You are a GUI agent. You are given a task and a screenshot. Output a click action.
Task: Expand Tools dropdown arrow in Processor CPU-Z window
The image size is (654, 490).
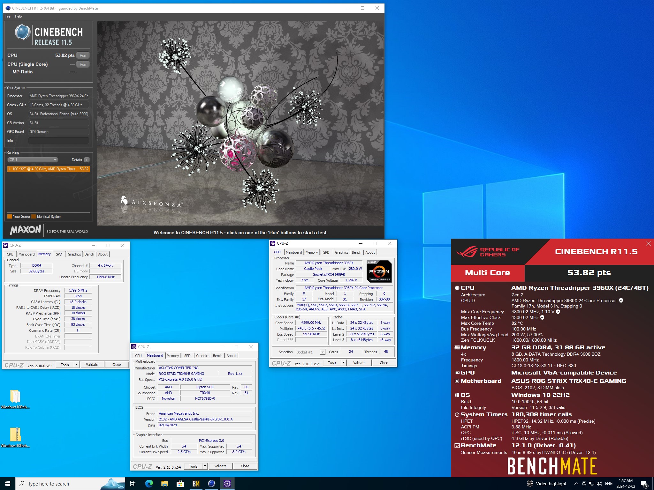[344, 363]
